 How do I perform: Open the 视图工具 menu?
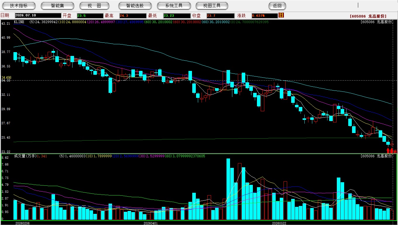pyautogui.click(x=212, y=6)
